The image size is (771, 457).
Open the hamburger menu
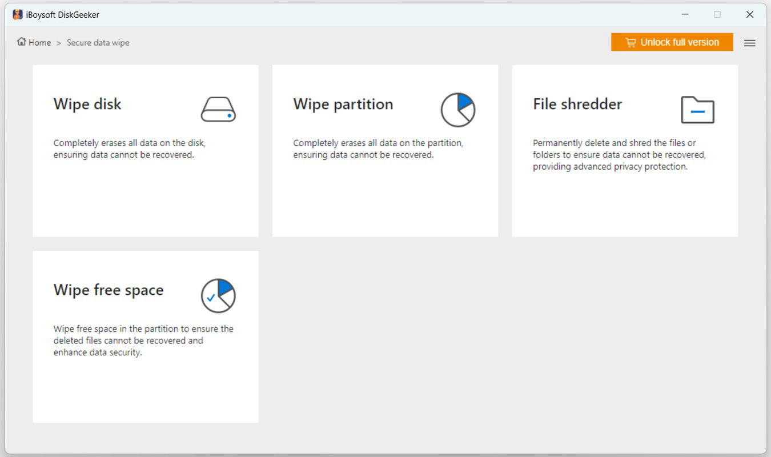[750, 43]
